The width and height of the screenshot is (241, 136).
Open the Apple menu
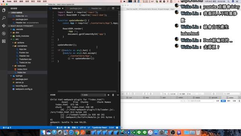3,2
